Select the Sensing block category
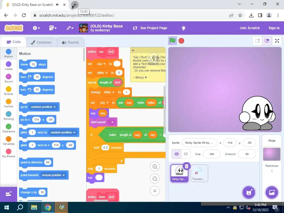The image size is (284, 213). coord(9,116)
